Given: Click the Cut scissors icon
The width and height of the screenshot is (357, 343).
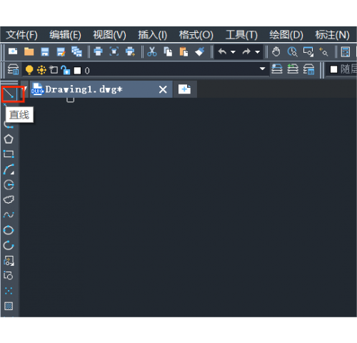Looking at the screenshot, I should [x=152, y=51].
